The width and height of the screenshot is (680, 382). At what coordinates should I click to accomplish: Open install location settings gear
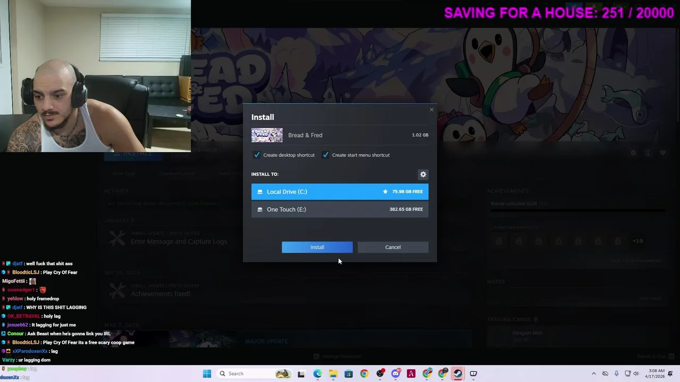423,174
